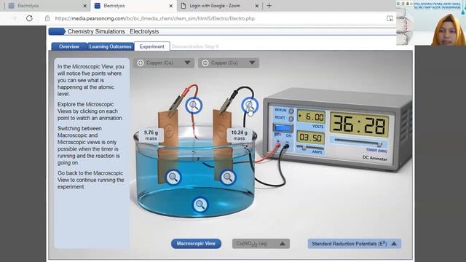Switch to the Overview tab
Screen dimensions: 466x262
tap(69, 47)
